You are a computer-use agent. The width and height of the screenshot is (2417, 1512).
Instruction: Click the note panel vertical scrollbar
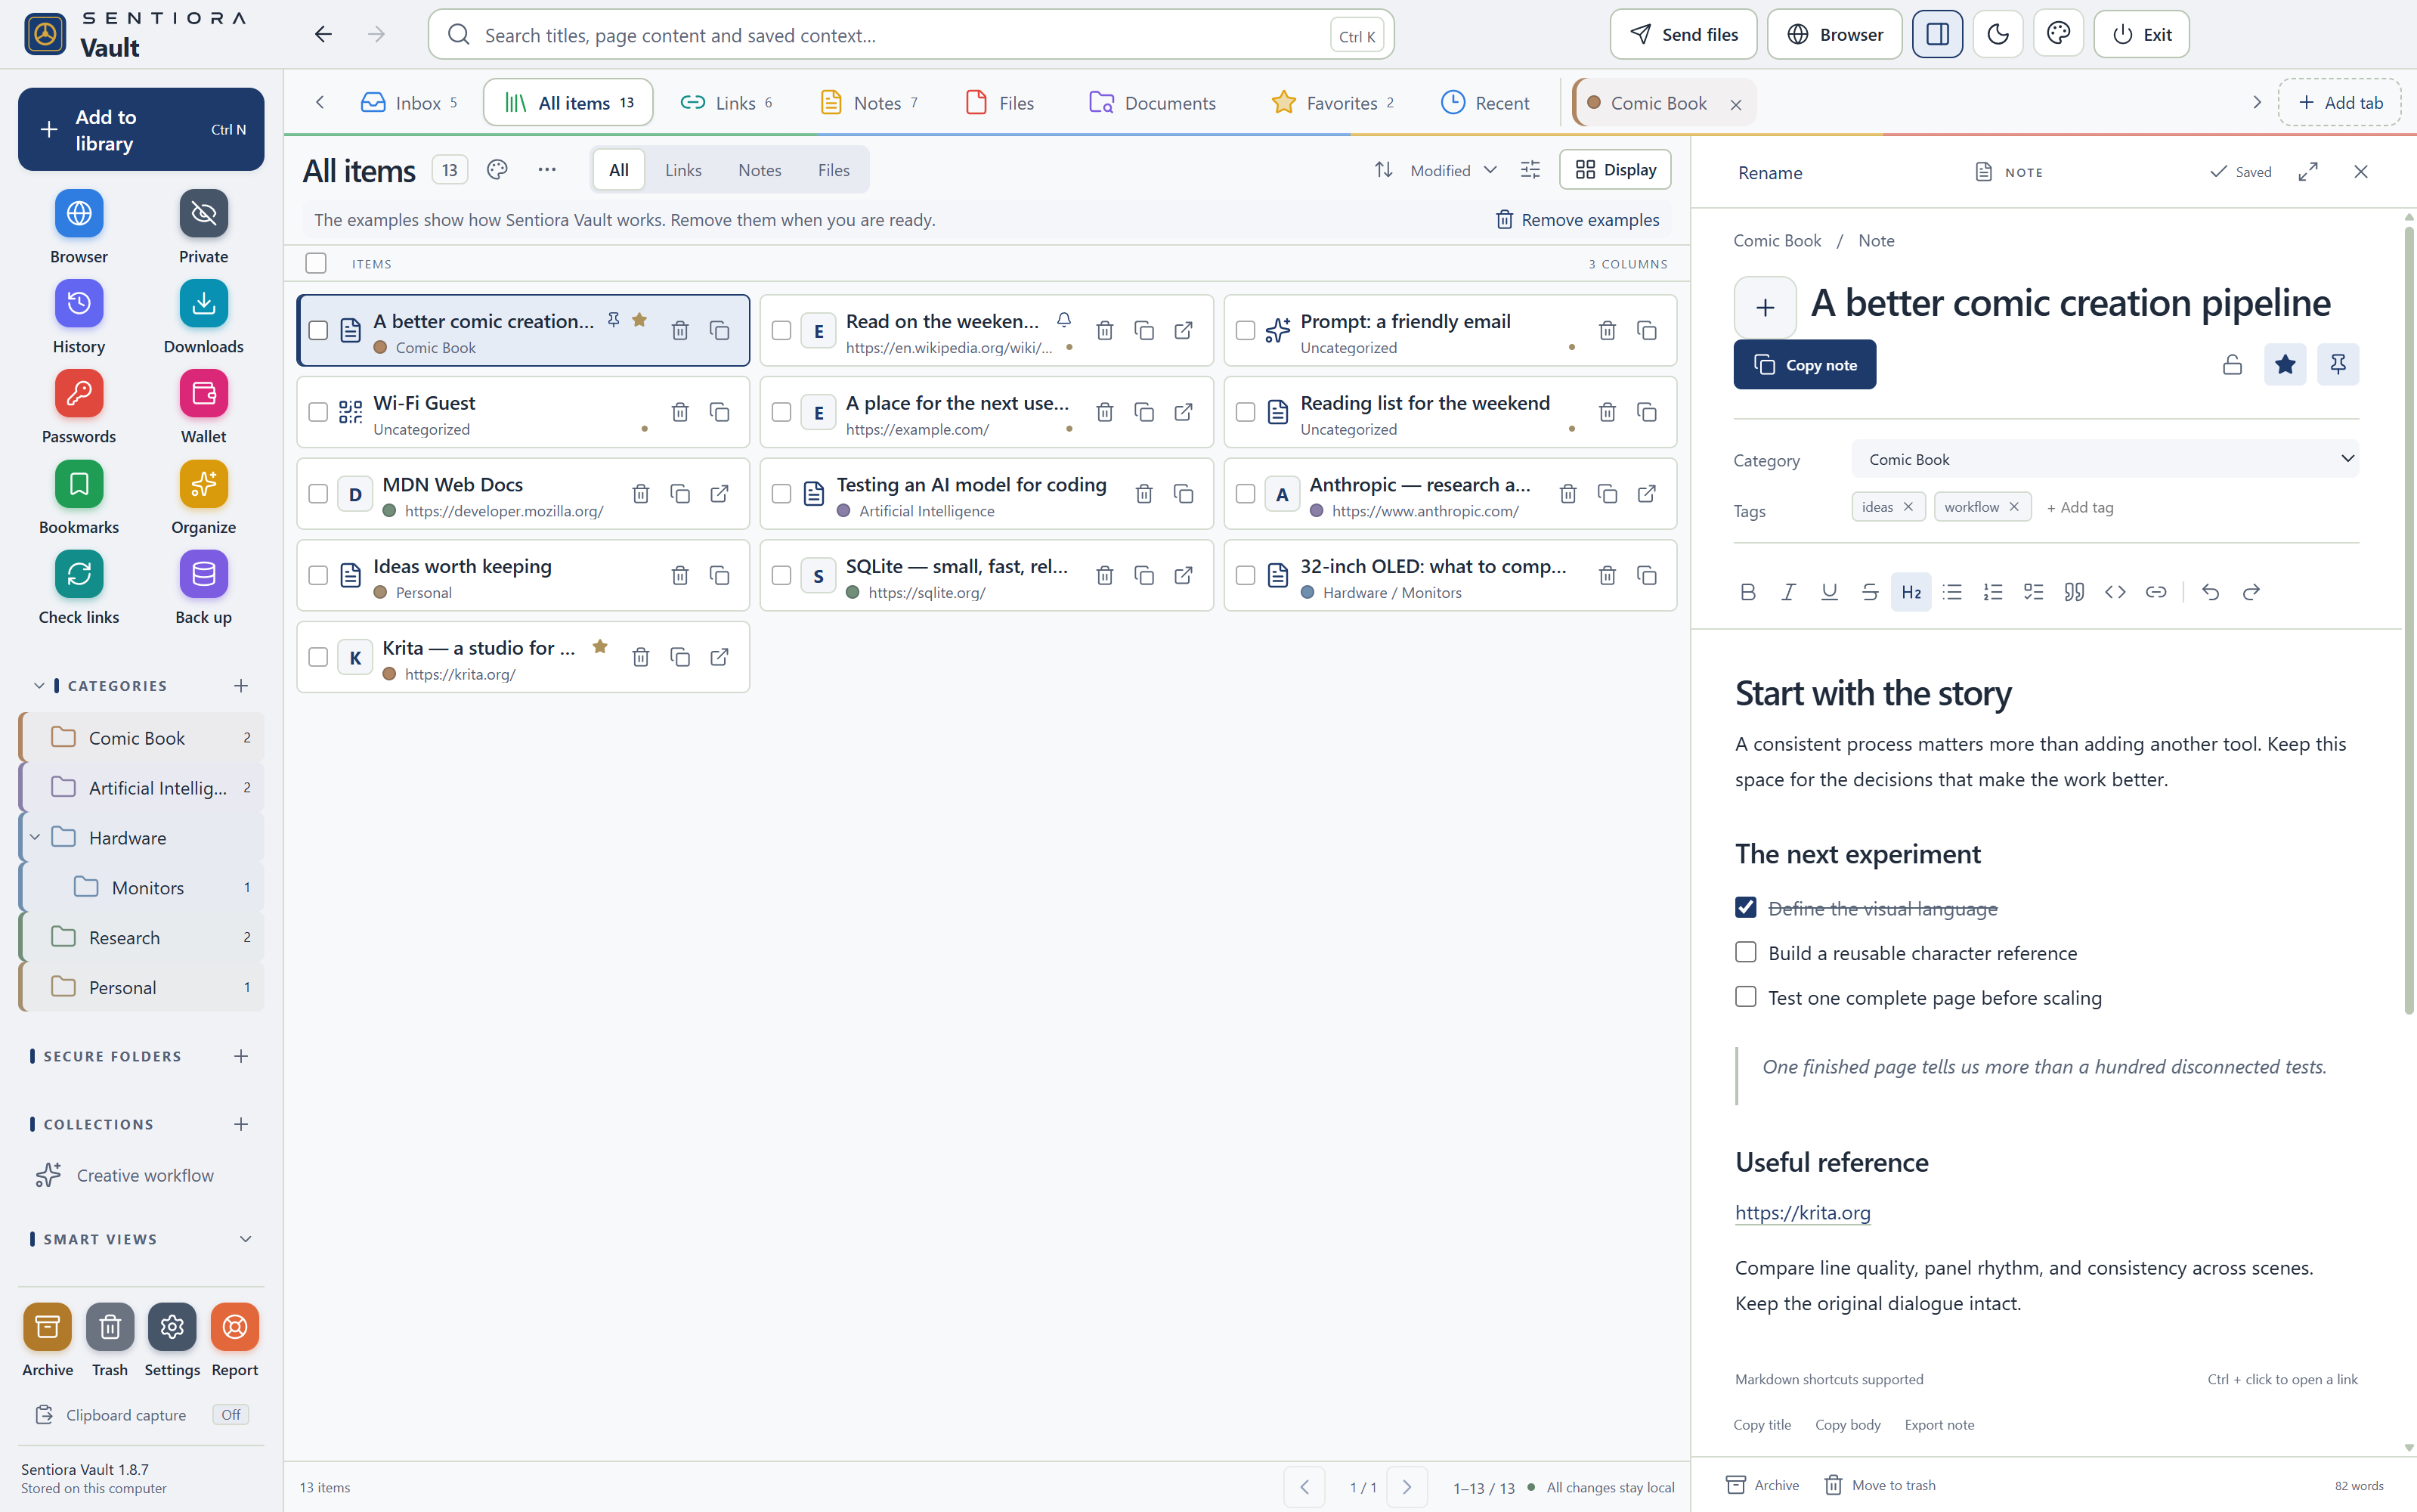click(2409, 620)
